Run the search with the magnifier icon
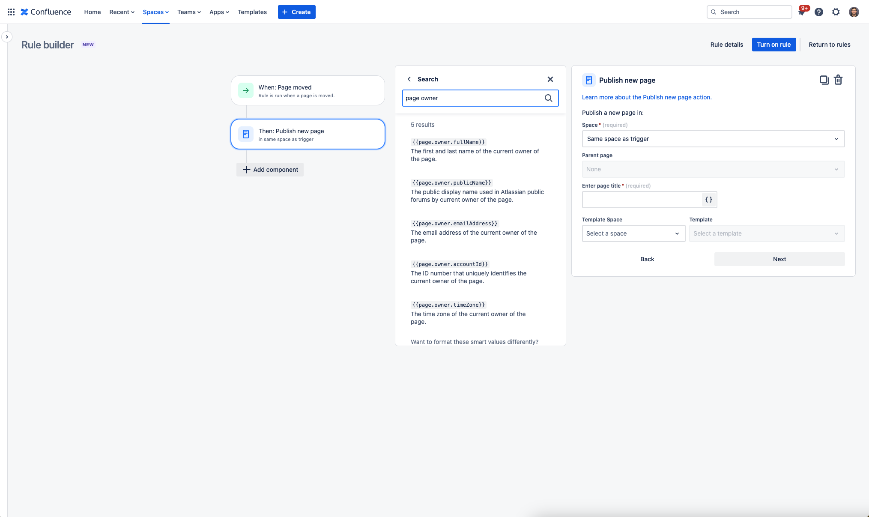869x517 pixels. tap(549, 98)
